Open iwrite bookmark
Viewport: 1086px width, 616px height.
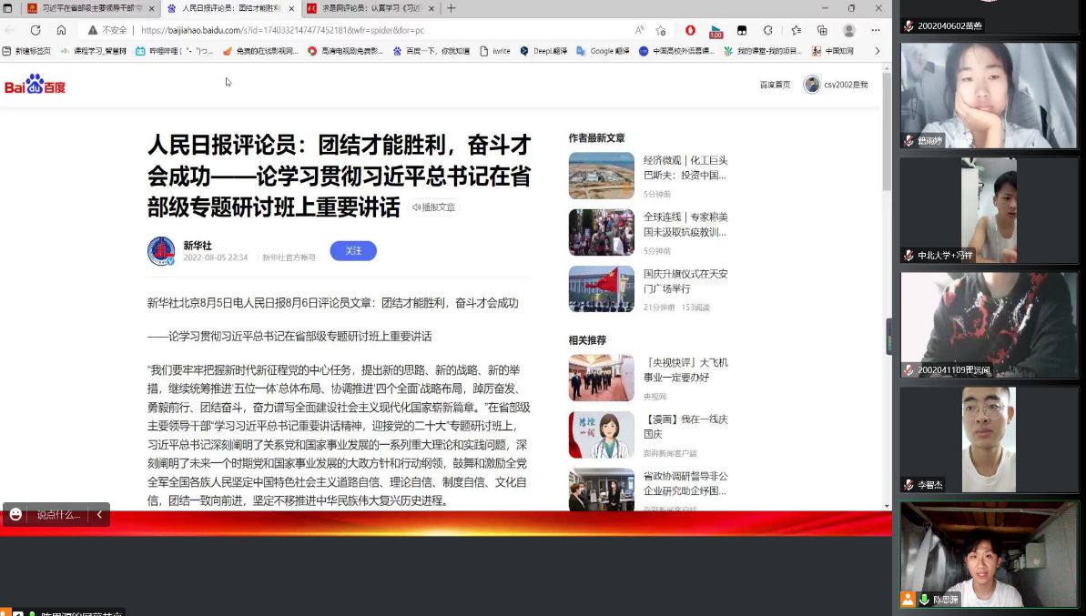point(495,51)
